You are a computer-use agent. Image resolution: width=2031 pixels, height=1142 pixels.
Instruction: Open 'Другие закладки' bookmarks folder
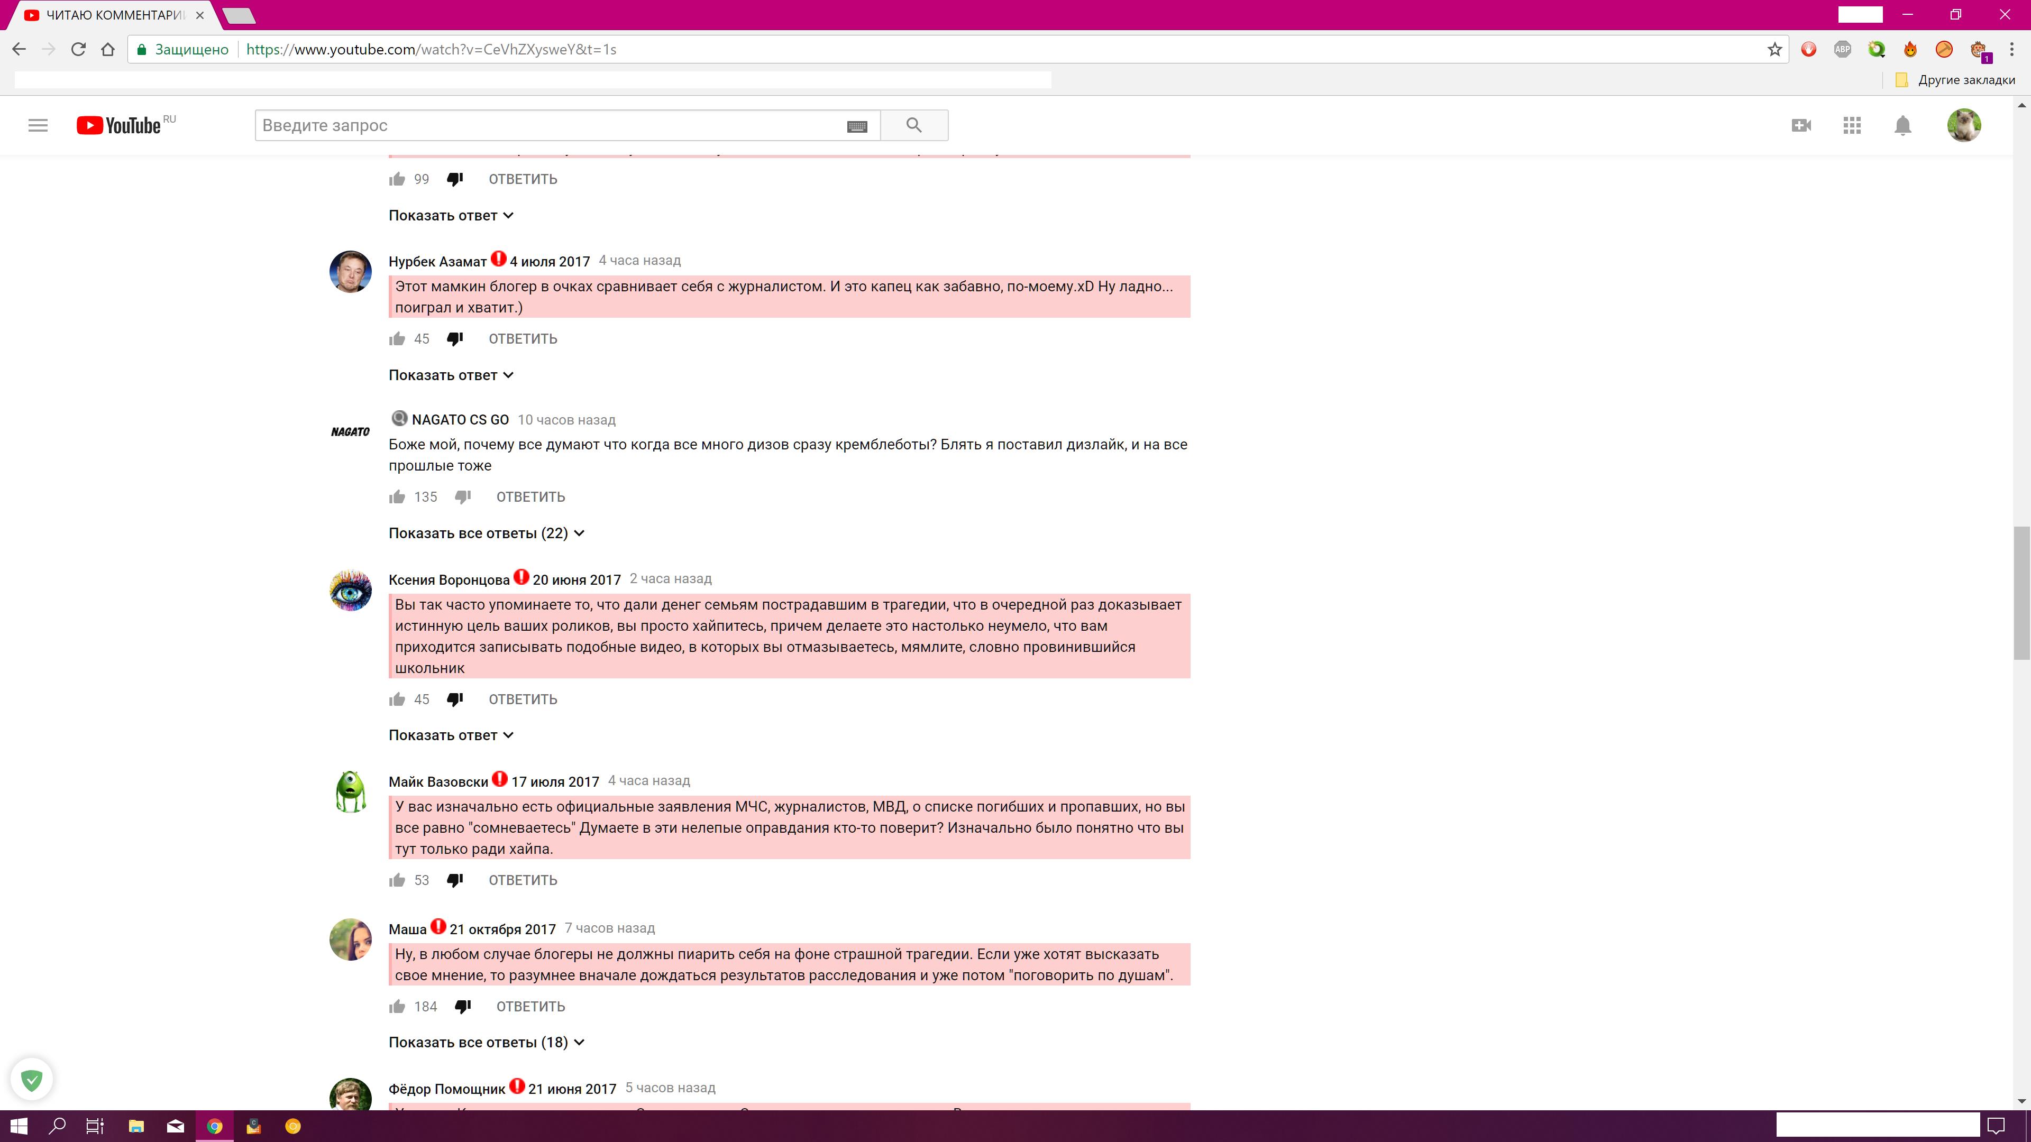click(1955, 80)
